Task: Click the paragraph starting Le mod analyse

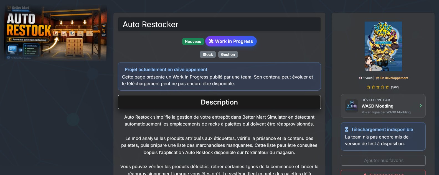Action: pos(219,145)
